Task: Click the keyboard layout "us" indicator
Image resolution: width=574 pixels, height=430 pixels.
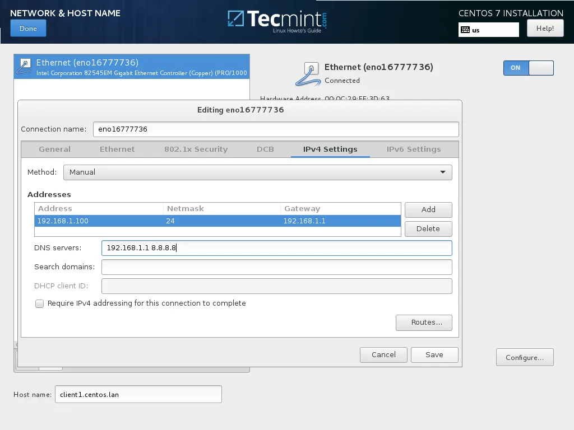Action: point(487,30)
